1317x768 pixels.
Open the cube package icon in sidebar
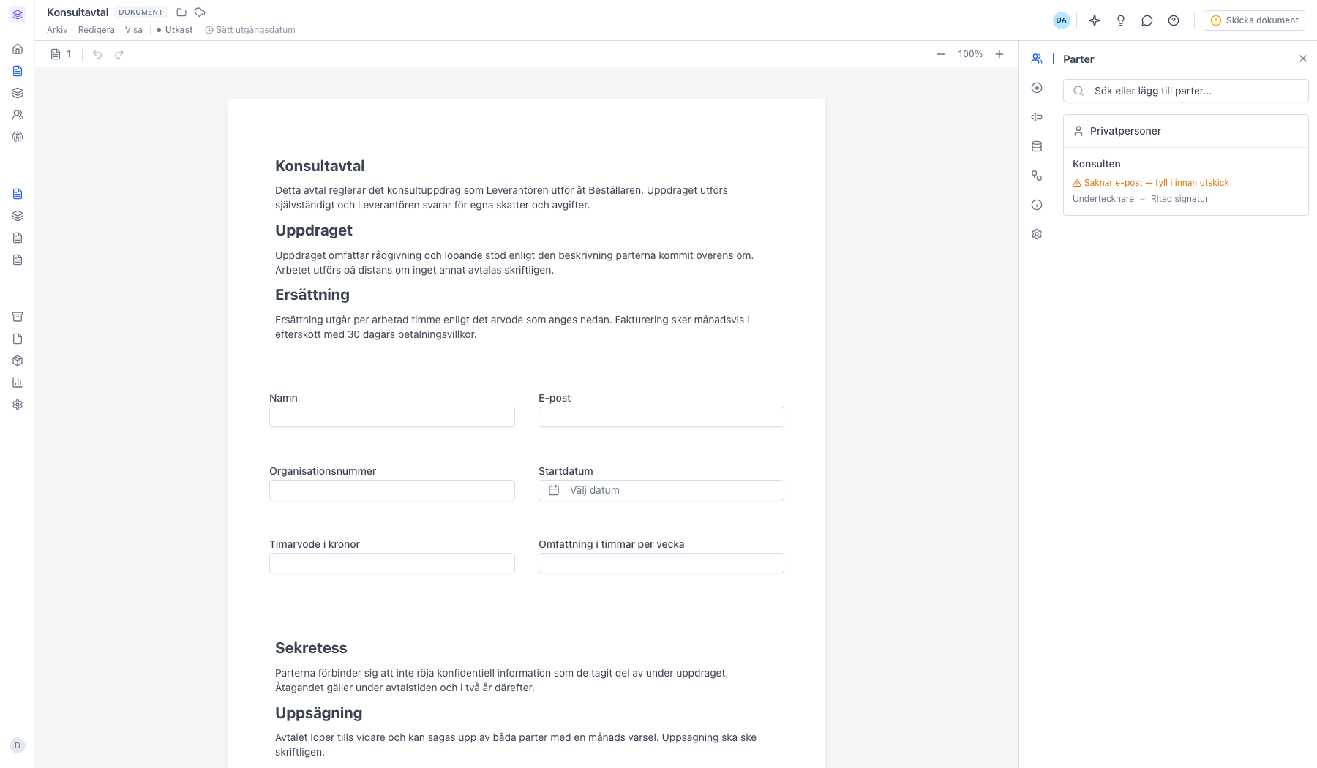tap(18, 361)
